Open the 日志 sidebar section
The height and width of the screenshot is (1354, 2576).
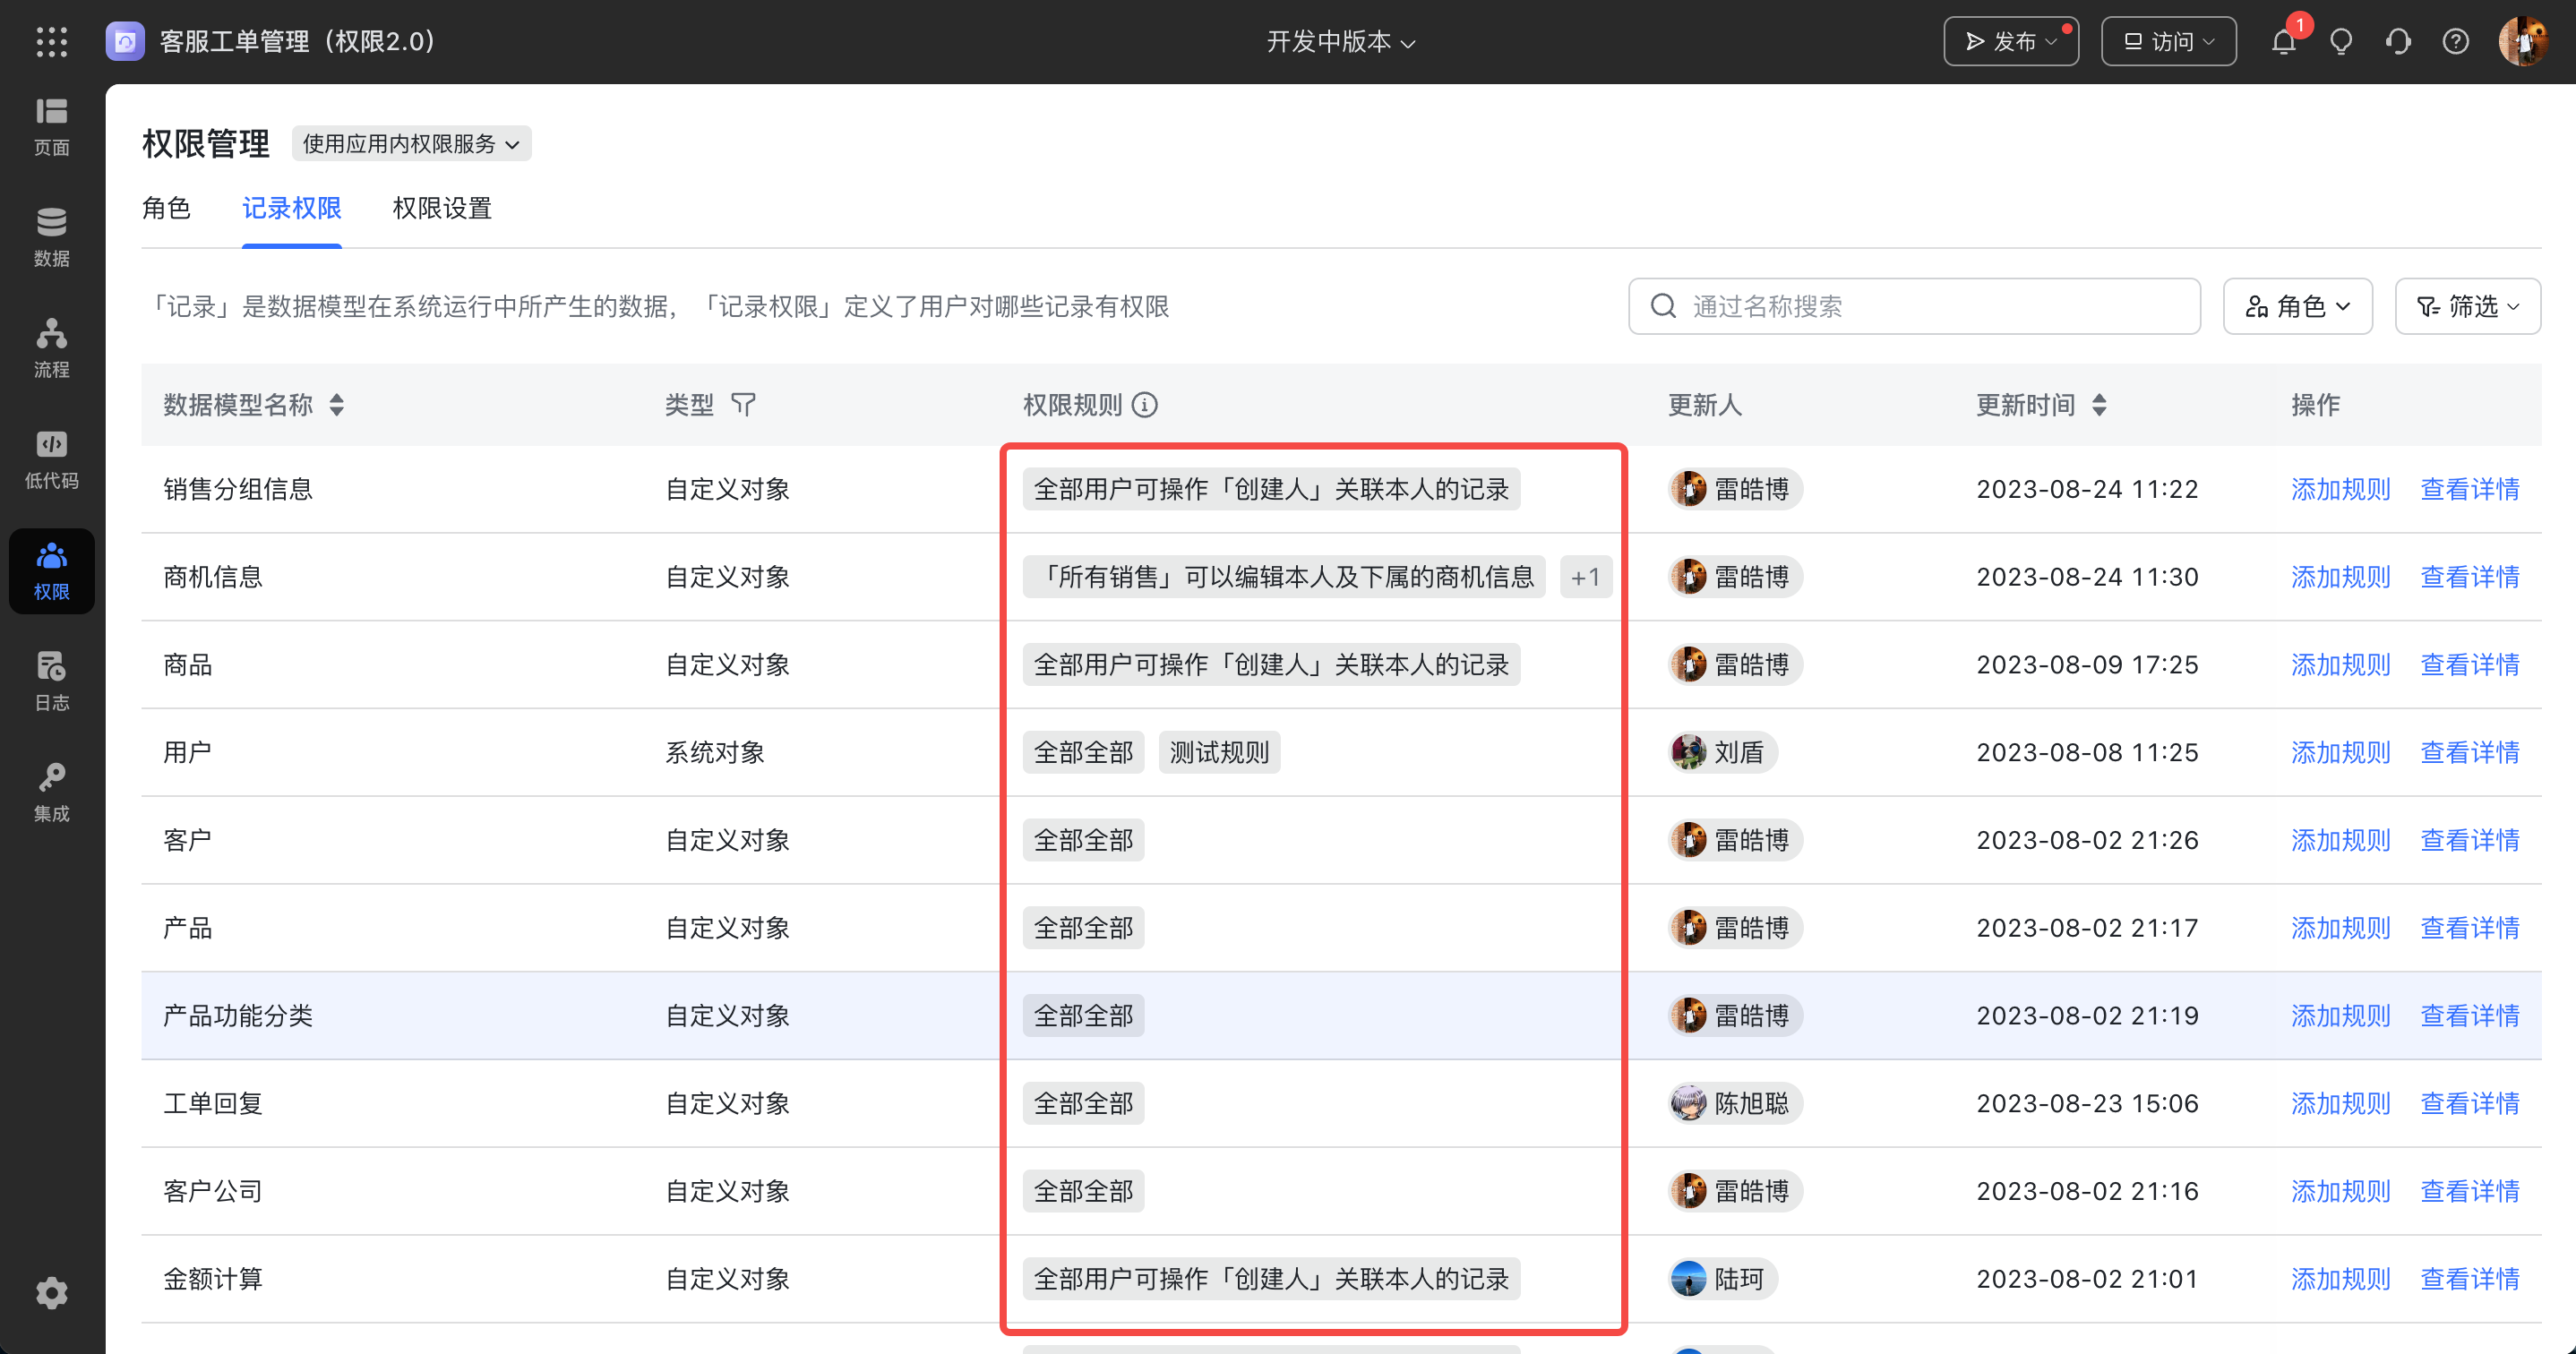coord(52,682)
